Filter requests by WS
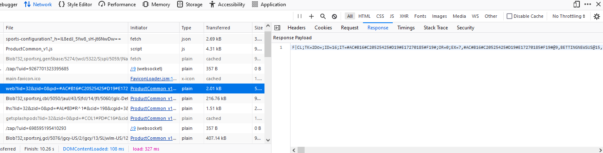 coord(475,16)
